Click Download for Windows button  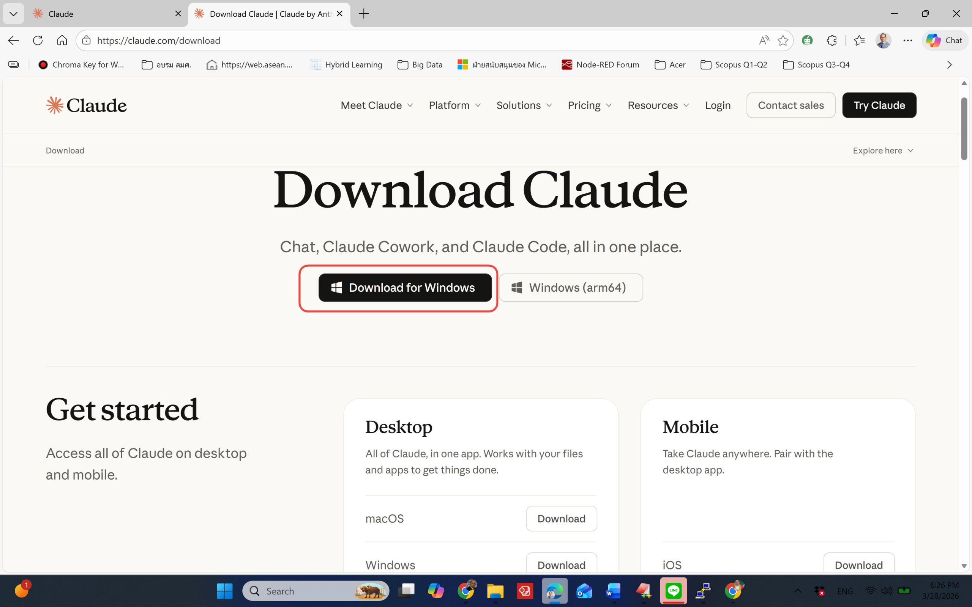coord(405,288)
